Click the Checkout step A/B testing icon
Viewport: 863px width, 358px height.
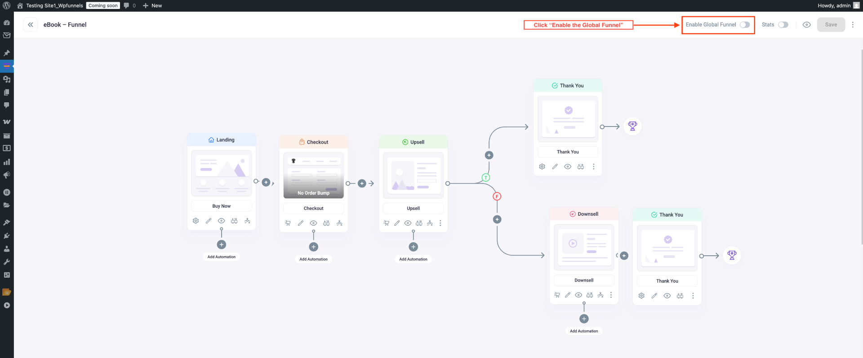[x=326, y=223]
